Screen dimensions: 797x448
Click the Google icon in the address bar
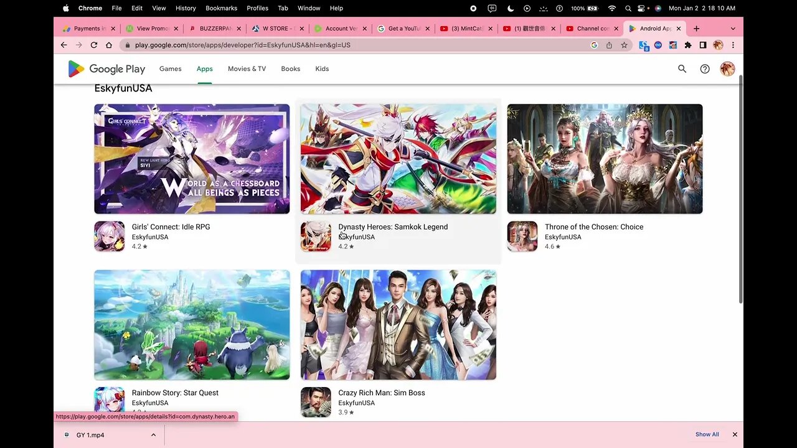pos(594,45)
